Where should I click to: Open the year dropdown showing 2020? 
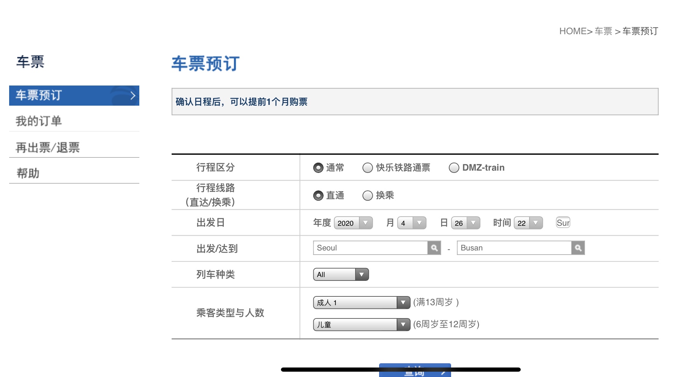pos(353,223)
